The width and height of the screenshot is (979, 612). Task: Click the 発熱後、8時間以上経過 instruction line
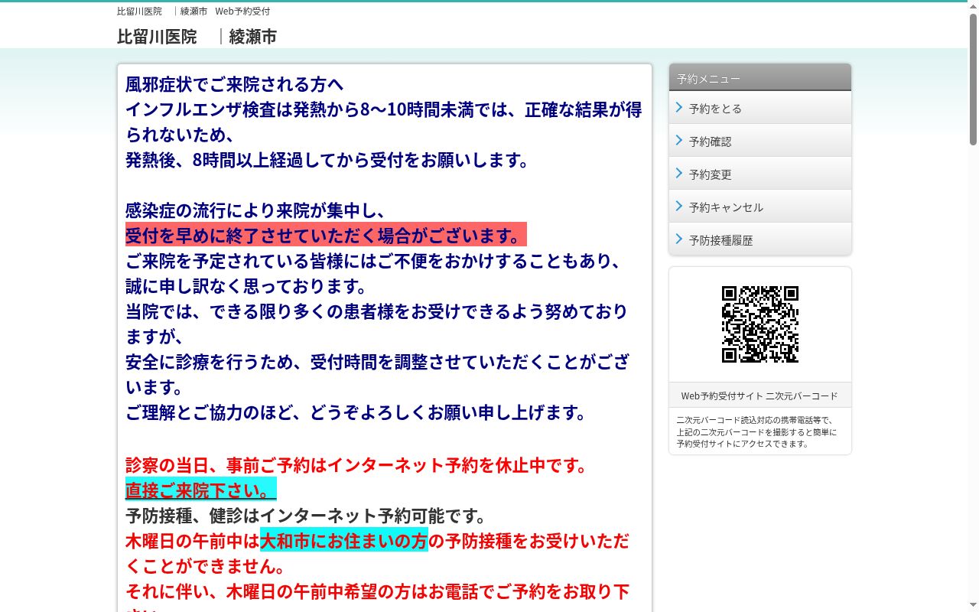(328, 160)
